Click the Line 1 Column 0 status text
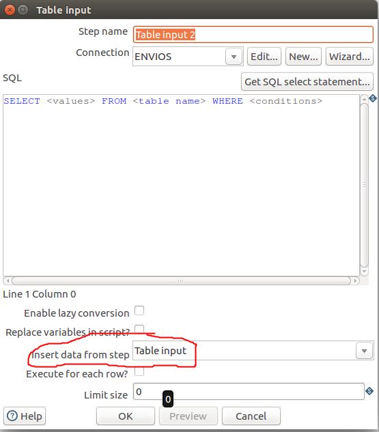The height and width of the screenshot is (432, 379). click(40, 294)
